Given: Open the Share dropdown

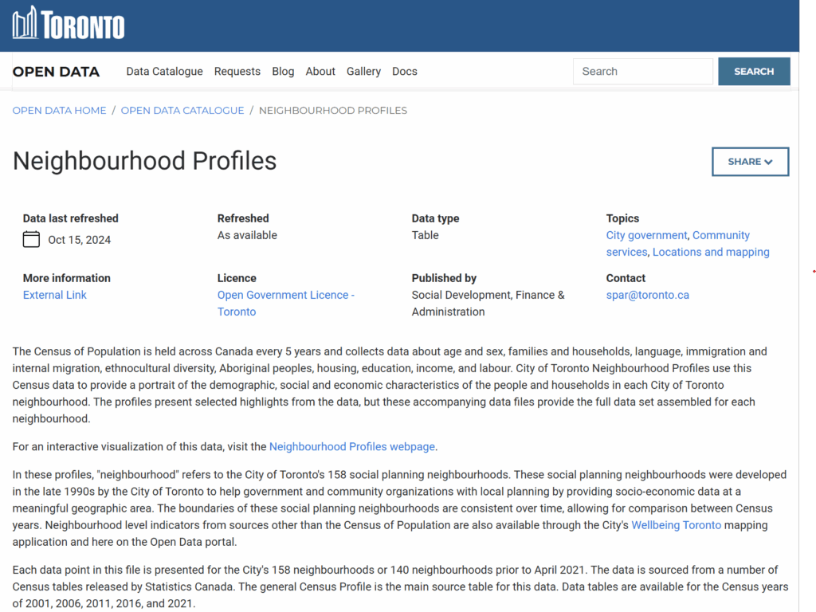Looking at the screenshot, I should pyautogui.click(x=750, y=162).
